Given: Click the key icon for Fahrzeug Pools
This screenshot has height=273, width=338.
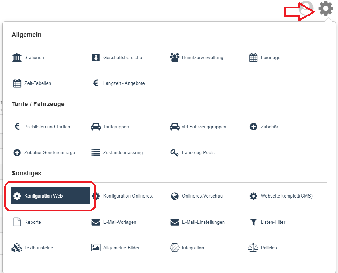Looking at the screenshot, I should (x=174, y=153).
